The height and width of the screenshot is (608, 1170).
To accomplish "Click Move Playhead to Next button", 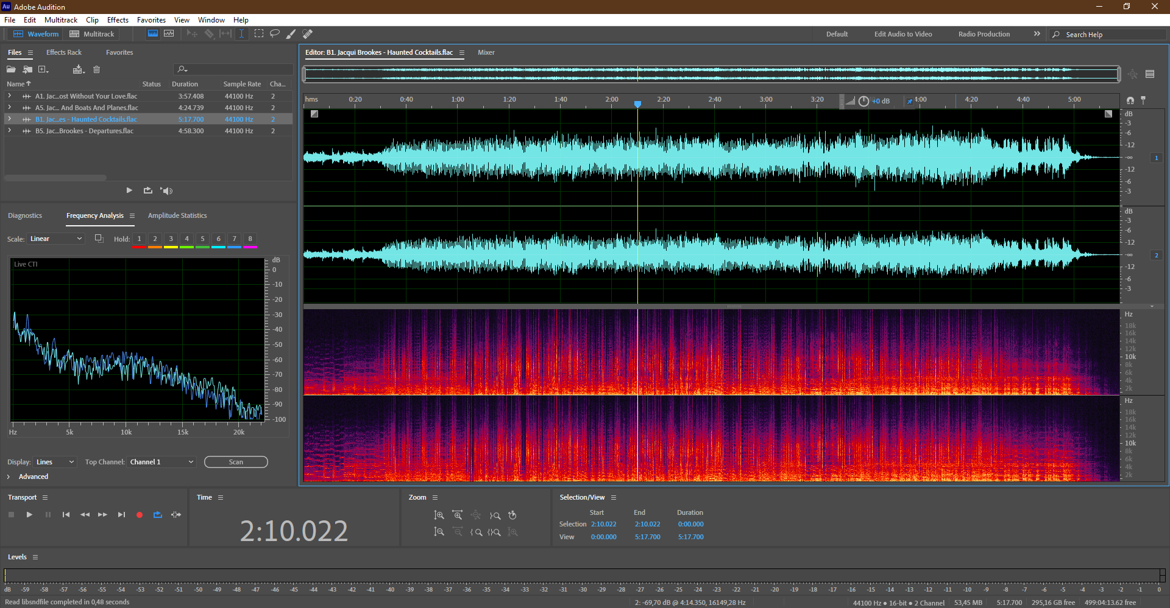I will [x=121, y=515].
